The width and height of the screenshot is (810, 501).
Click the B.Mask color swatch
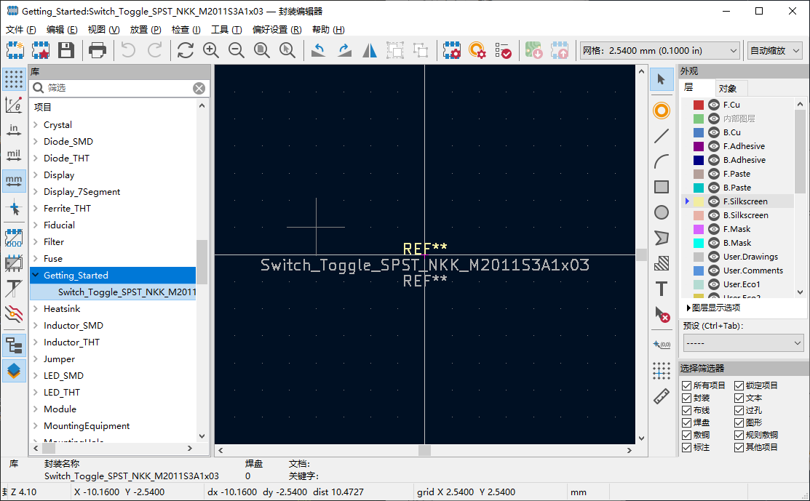coord(699,243)
